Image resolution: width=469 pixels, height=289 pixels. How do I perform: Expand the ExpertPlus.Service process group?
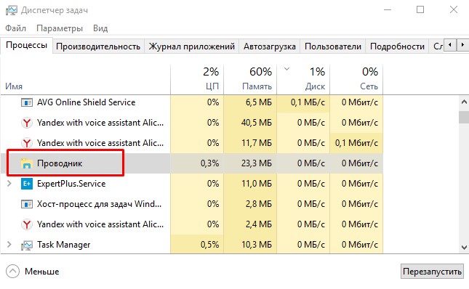click(9, 183)
